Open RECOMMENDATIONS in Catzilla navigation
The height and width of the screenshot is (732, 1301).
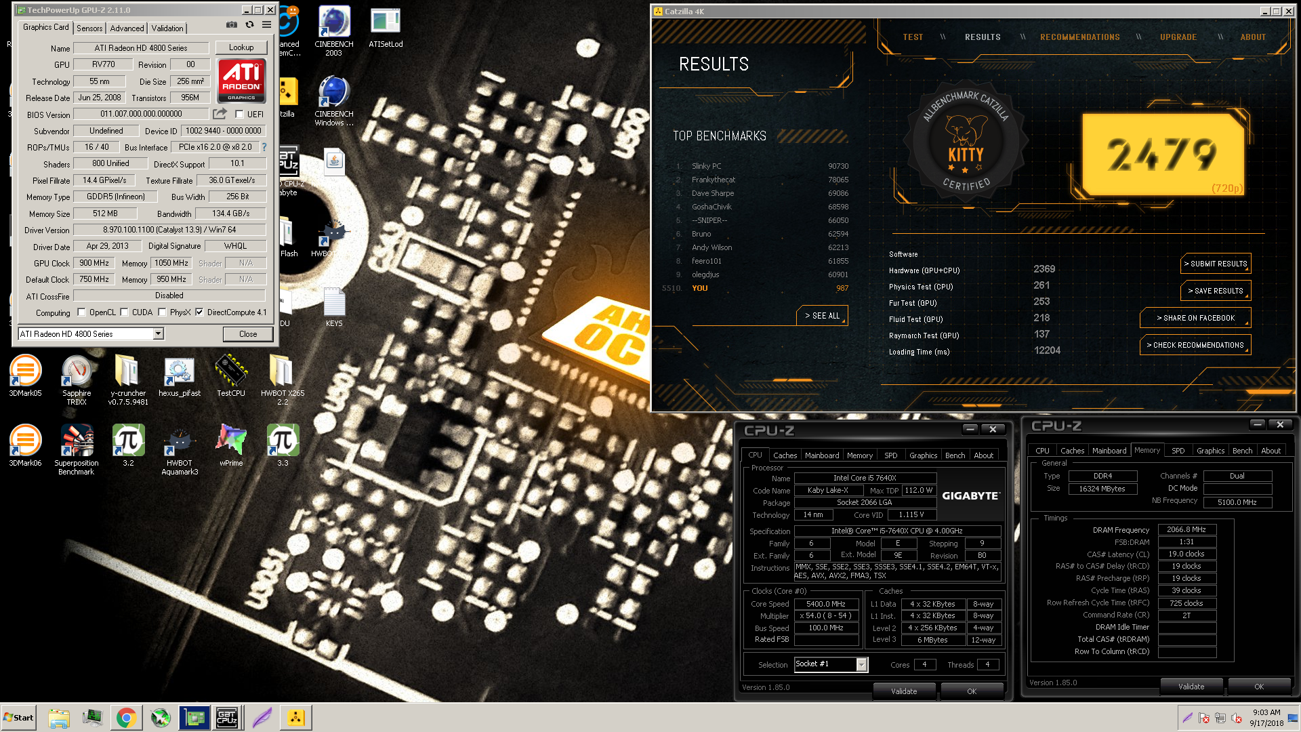(x=1080, y=37)
